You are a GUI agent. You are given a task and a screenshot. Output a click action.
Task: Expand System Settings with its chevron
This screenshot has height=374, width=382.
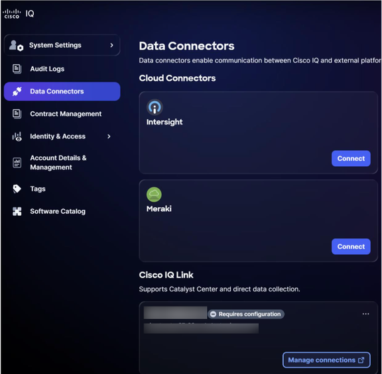point(111,45)
